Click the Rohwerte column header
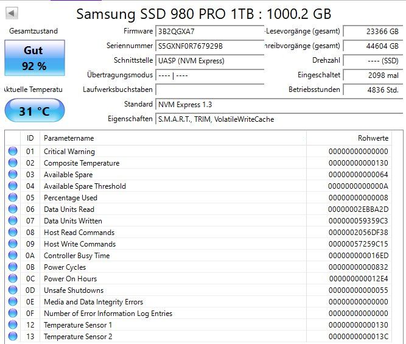 (x=349, y=138)
